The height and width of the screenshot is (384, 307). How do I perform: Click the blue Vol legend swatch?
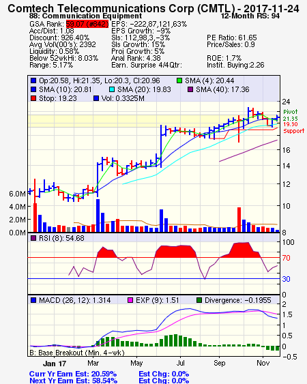(96, 98)
